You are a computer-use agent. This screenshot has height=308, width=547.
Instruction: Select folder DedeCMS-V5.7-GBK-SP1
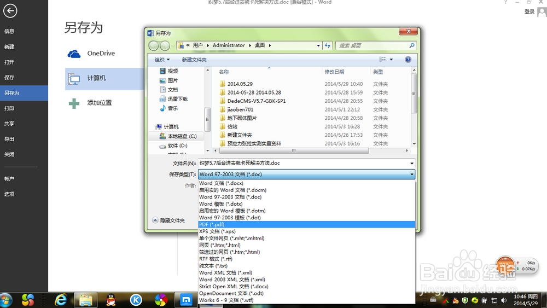click(257, 101)
